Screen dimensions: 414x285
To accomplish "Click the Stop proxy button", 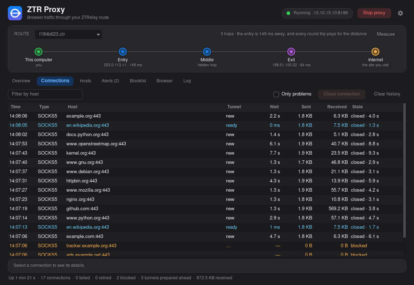I will pos(374,13).
